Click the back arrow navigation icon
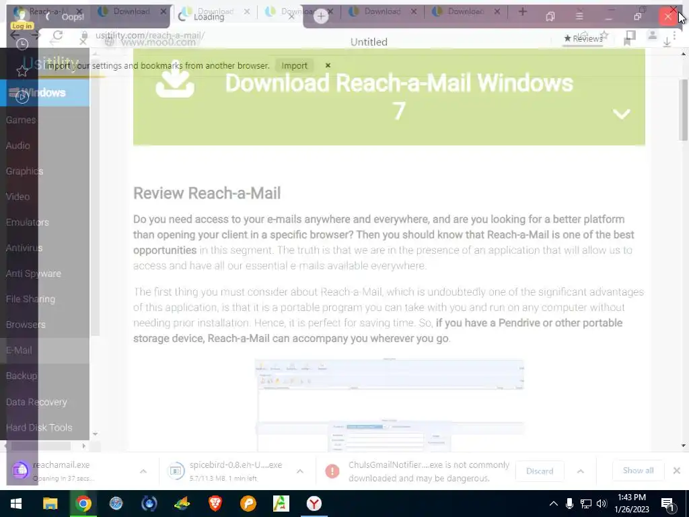Viewport: 689px width, 517px height. click(x=15, y=35)
